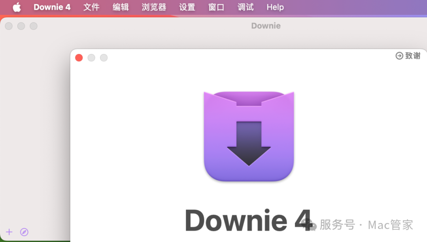The width and height of the screenshot is (427, 242).
Task: Open the 编辑 menu
Action: pyautogui.click(x=121, y=7)
